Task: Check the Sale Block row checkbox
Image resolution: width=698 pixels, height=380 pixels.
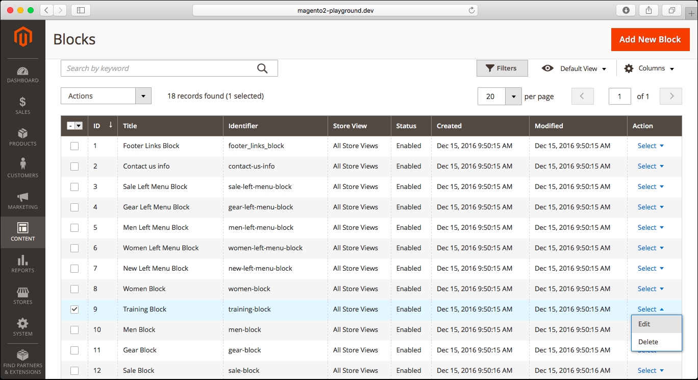Action: coord(74,371)
